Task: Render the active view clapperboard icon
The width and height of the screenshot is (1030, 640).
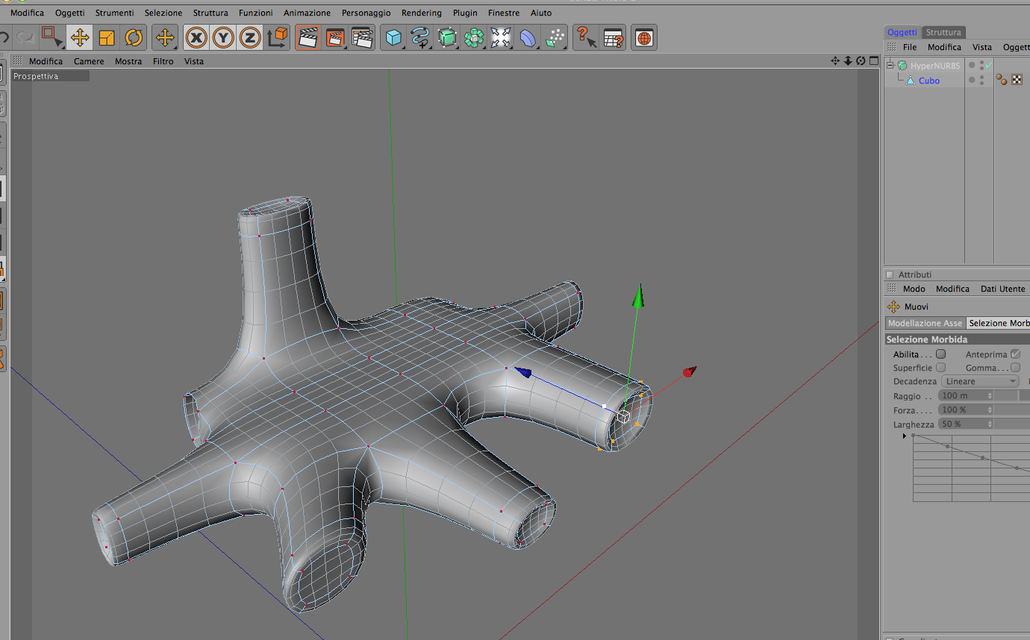Action: point(308,37)
